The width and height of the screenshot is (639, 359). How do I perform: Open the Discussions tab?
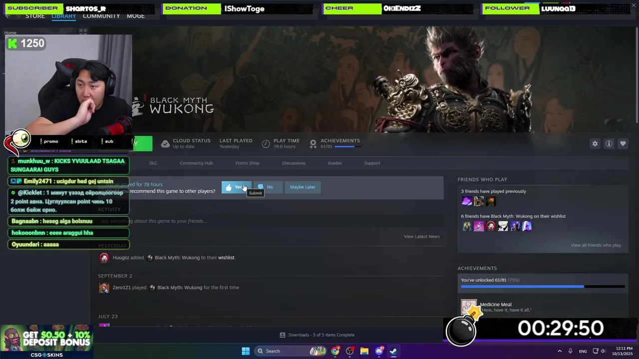click(294, 163)
